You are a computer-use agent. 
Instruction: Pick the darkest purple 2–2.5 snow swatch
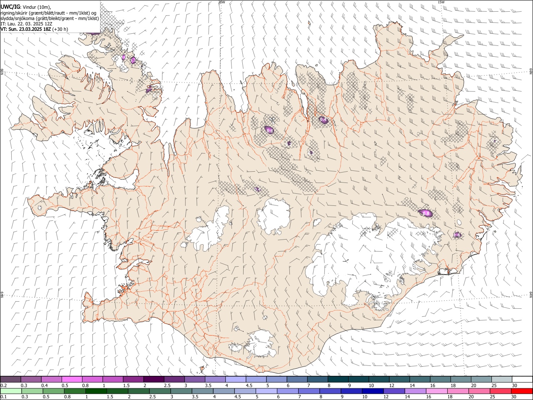pos(154,380)
